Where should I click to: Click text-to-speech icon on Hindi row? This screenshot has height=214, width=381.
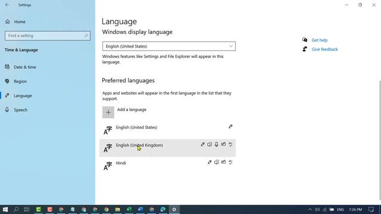tap(217, 162)
